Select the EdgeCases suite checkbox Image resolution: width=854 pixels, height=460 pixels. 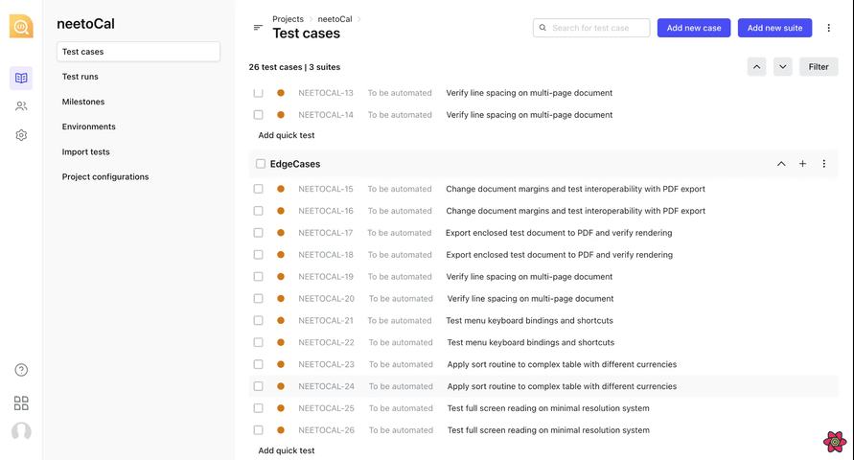click(261, 164)
